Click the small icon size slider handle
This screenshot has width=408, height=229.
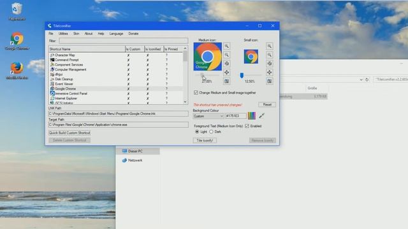tap(242, 75)
